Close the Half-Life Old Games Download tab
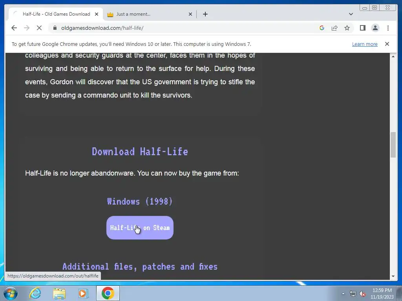402x301 pixels. [97, 14]
